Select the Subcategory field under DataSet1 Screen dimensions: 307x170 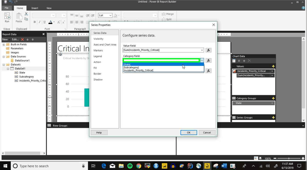tap(26, 77)
